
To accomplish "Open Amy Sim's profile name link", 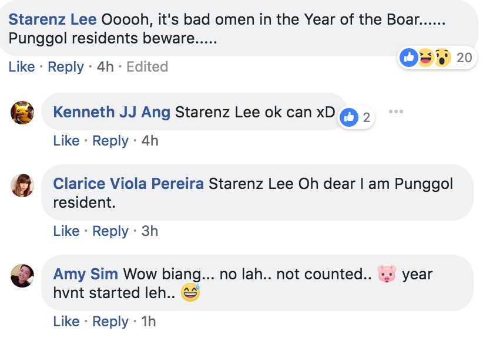I will pyautogui.click(x=86, y=273).
